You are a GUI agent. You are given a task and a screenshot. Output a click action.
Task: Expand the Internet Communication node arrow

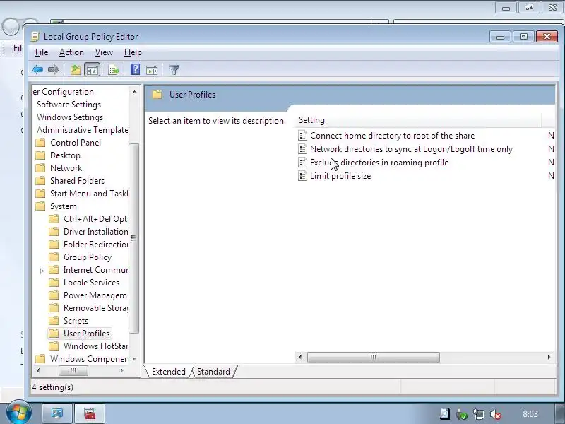click(42, 271)
